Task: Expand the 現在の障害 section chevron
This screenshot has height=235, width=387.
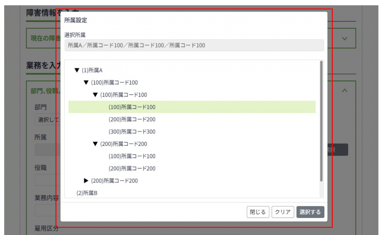Action: [x=344, y=39]
